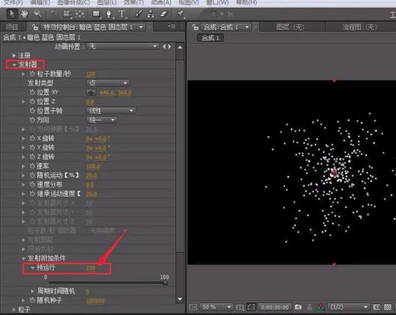Viewport: 396px width, 315px height.
Task: Select the Hand tool
Action: pos(25,13)
